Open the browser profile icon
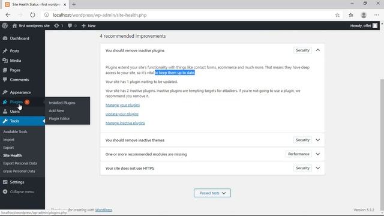 [x=364, y=15]
